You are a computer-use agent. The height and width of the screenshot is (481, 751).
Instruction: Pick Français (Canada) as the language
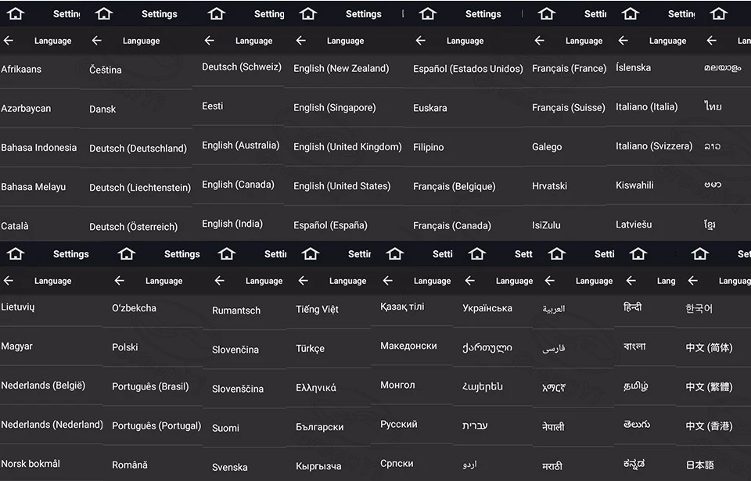(x=451, y=226)
